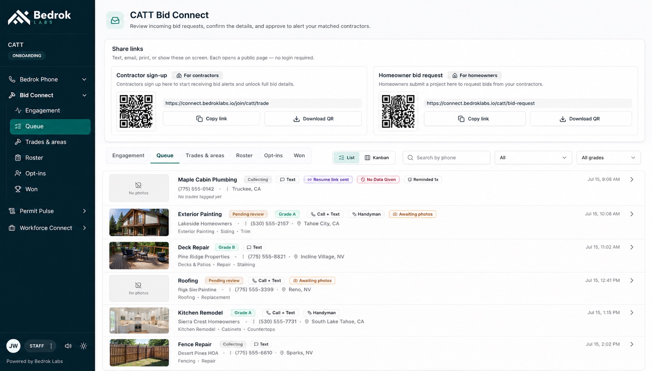652x371 pixels.
Task: Click the Opt-ins person icon in sidebar
Action: click(x=18, y=173)
